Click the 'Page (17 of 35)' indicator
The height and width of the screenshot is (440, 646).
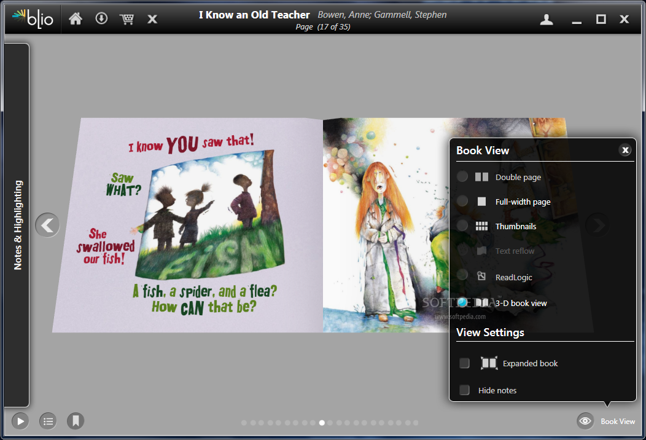[x=323, y=27]
